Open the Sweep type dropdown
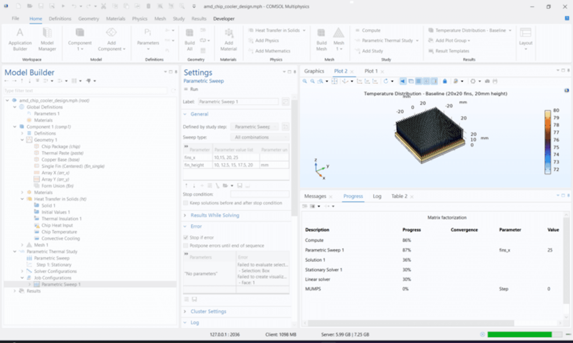This screenshot has width=573, height=343. [x=260, y=137]
